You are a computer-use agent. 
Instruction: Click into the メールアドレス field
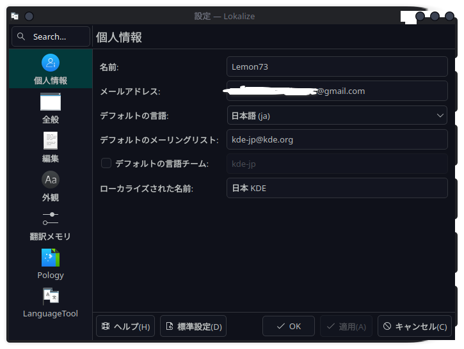pyautogui.click(x=337, y=91)
